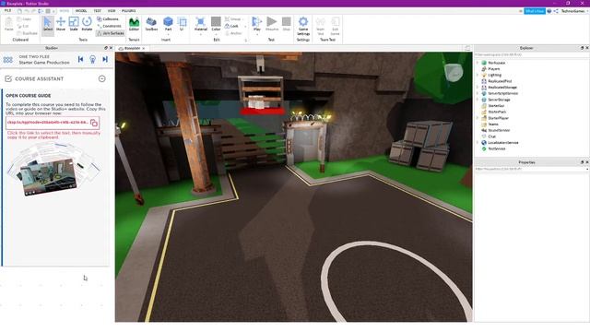Select Chat in Explorer

(x=491, y=136)
